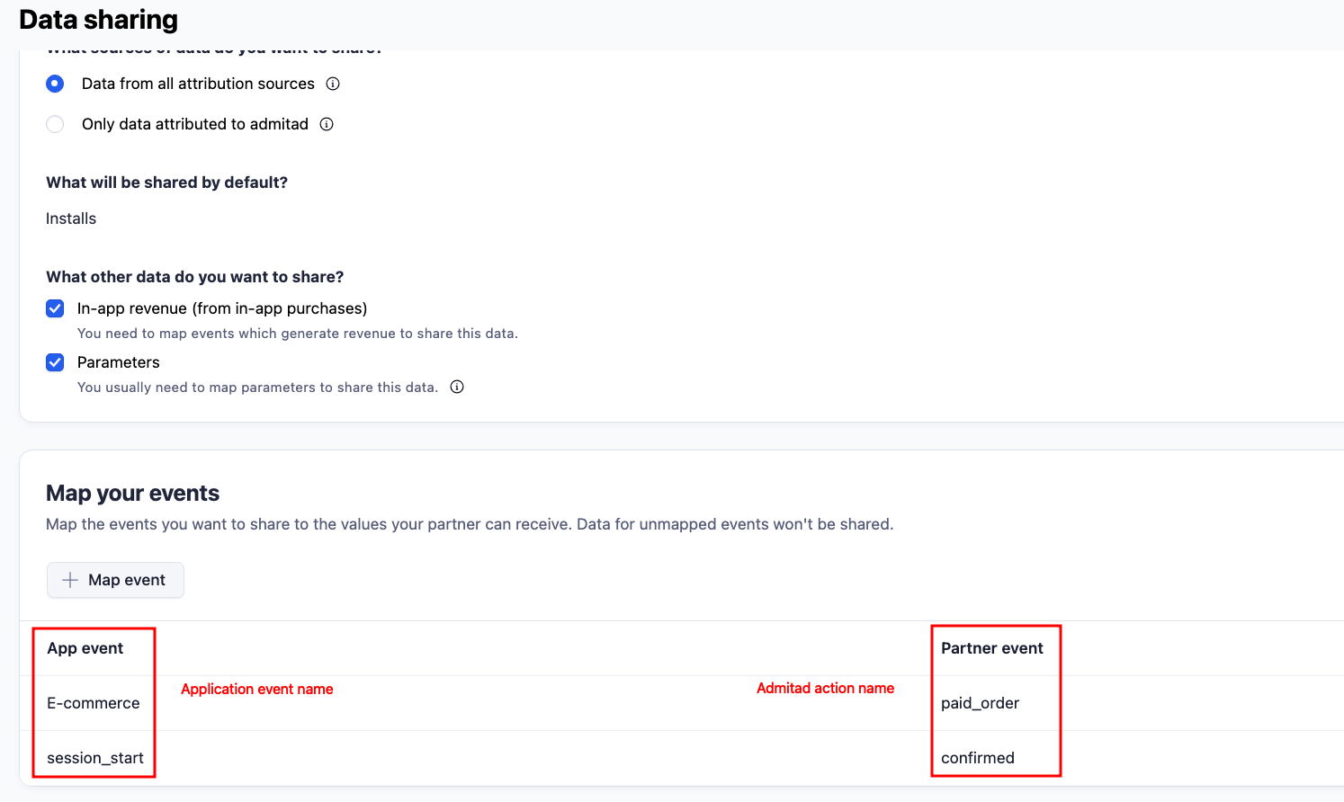The height and width of the screenshot is (802, 1344).
Task: Click the App event column header
Action: click(85, 648)
